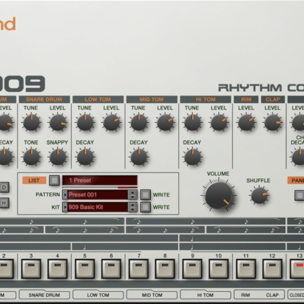Toggle the Kit WRITE button

pos(145,207)
